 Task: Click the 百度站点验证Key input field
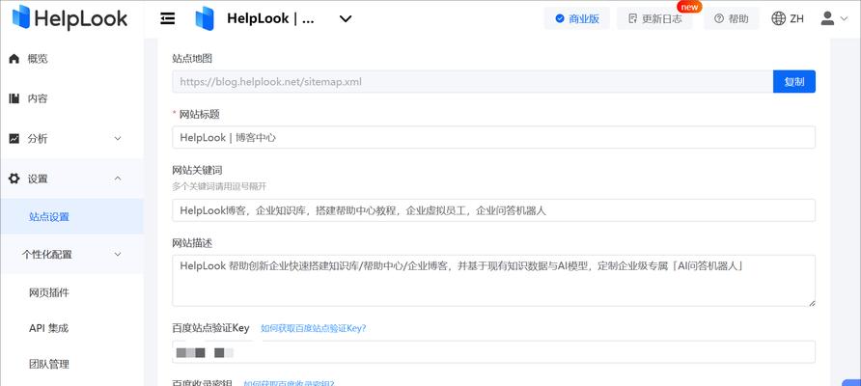point(493,352)
